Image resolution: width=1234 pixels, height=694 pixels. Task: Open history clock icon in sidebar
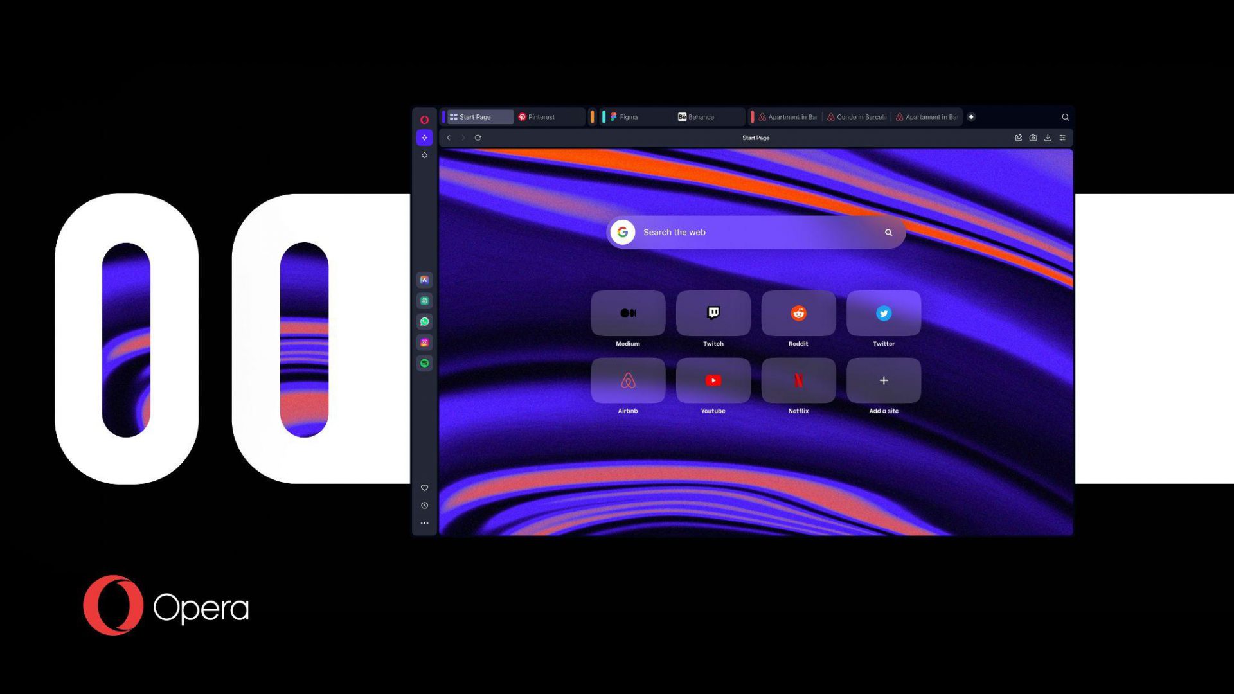(424, 506)
